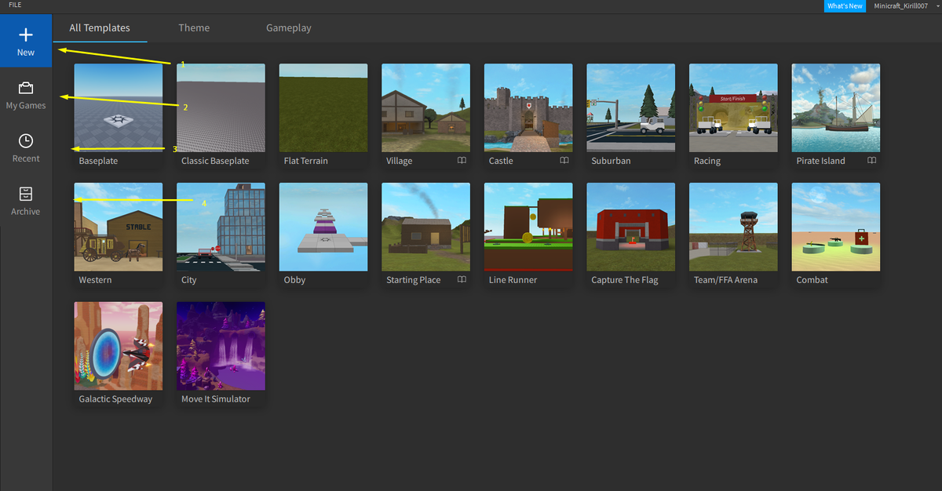This screenshot has height=491, width=942.
Task: Select the Flat Terrain template thumbnail
Action: [x=323, y=107]
